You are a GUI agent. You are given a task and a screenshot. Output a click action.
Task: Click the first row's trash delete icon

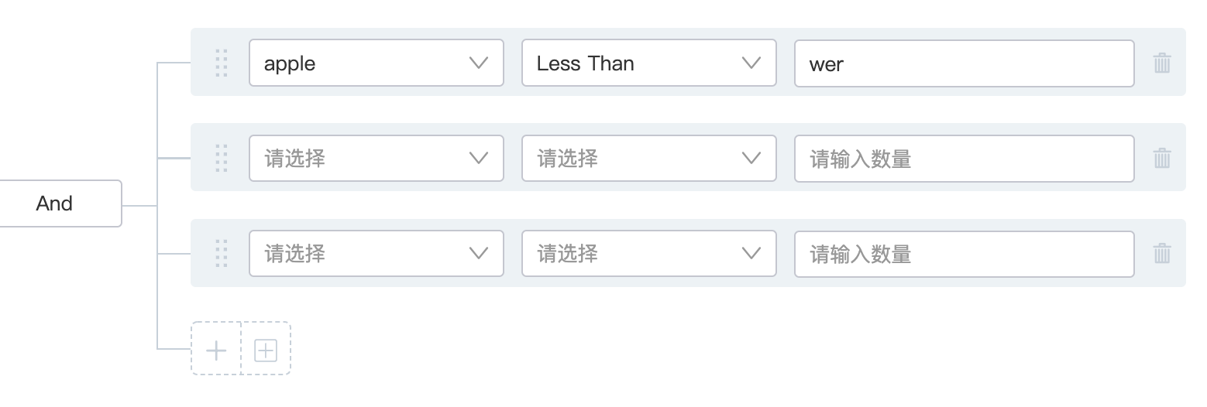tap(1161, 63)
